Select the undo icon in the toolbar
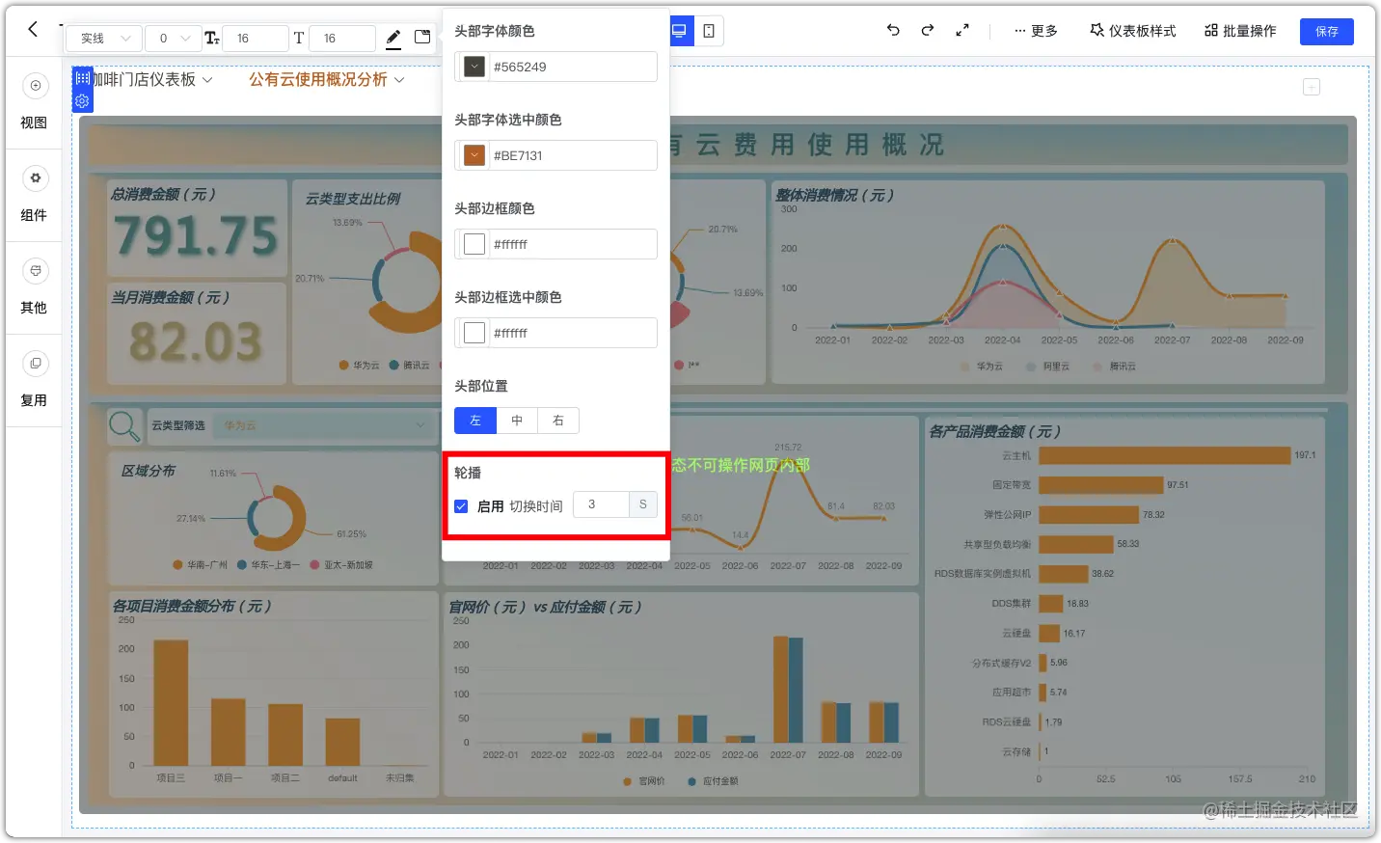The width and height of the screenshot is (1381, 843). pos(892,30)
